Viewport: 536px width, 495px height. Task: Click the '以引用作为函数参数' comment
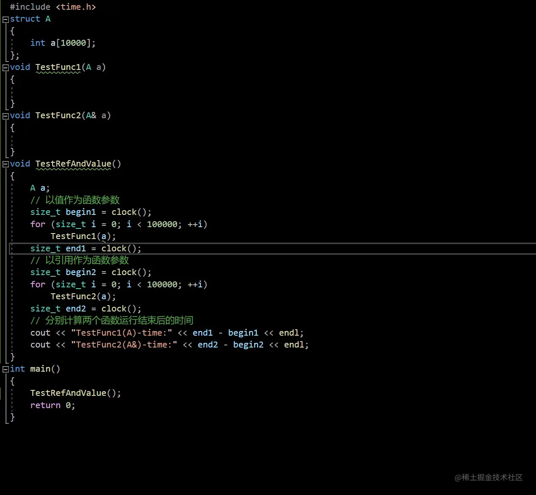(79, 260)
